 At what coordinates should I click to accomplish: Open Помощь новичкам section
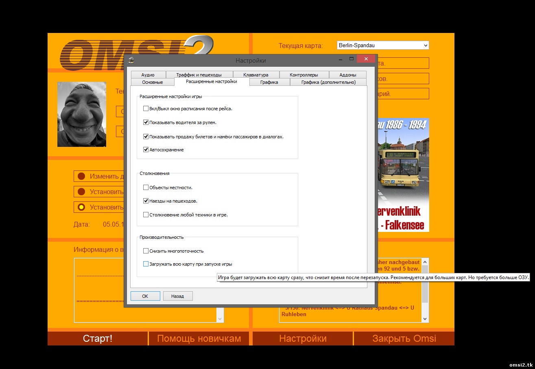tap(199, 338)
